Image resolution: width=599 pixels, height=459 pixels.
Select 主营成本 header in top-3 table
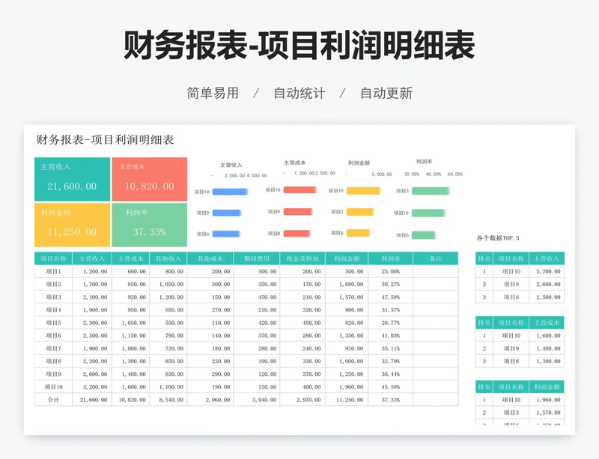pyautogui.click(x=547, y=323)
